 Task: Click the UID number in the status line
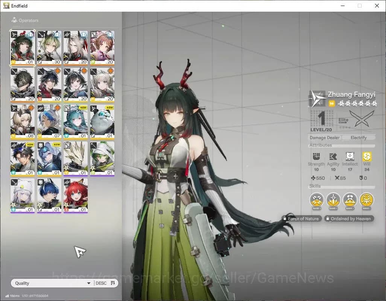35,296
